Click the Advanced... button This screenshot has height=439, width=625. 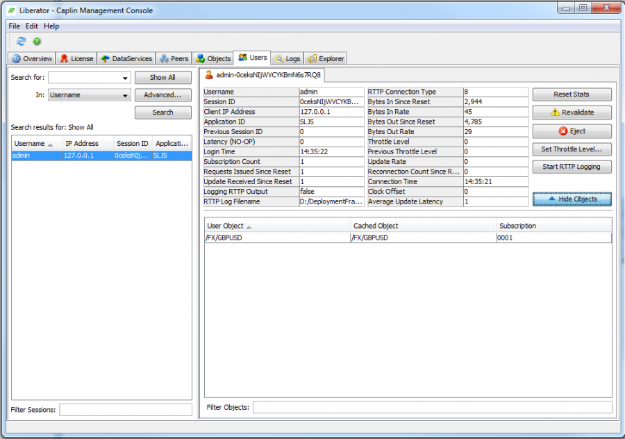[162, 95]
